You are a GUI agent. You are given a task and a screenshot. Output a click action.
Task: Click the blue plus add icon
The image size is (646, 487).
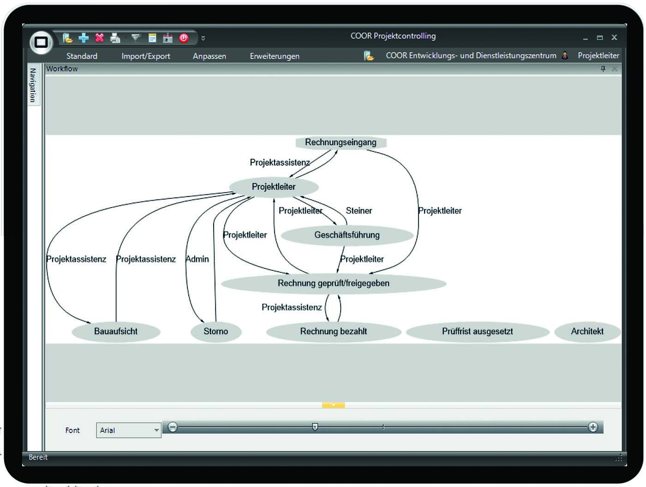tap(84, 38)
